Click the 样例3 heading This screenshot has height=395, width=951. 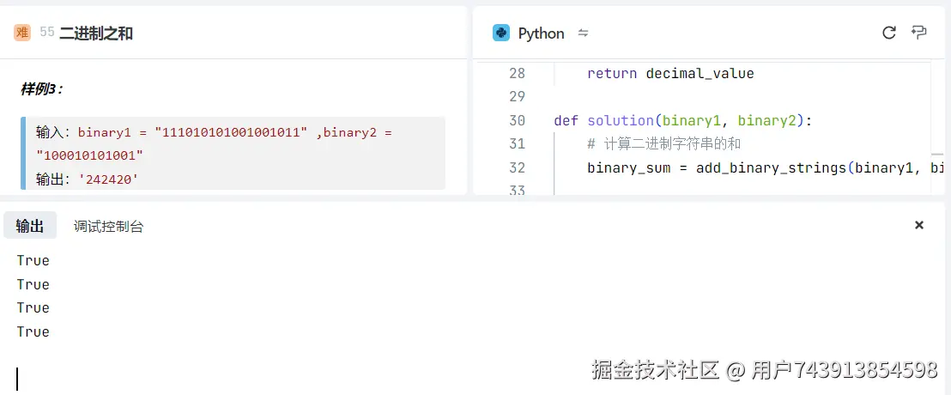pos(41,88)
